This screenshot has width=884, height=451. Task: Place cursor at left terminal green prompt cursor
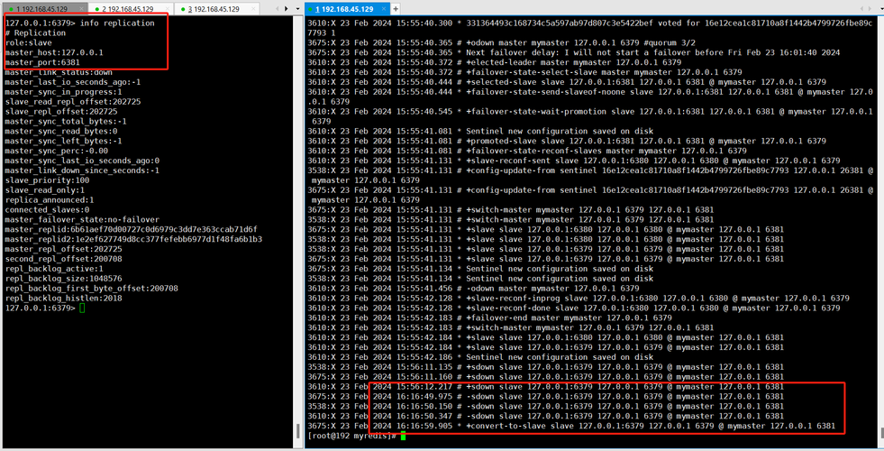[82, 308]
